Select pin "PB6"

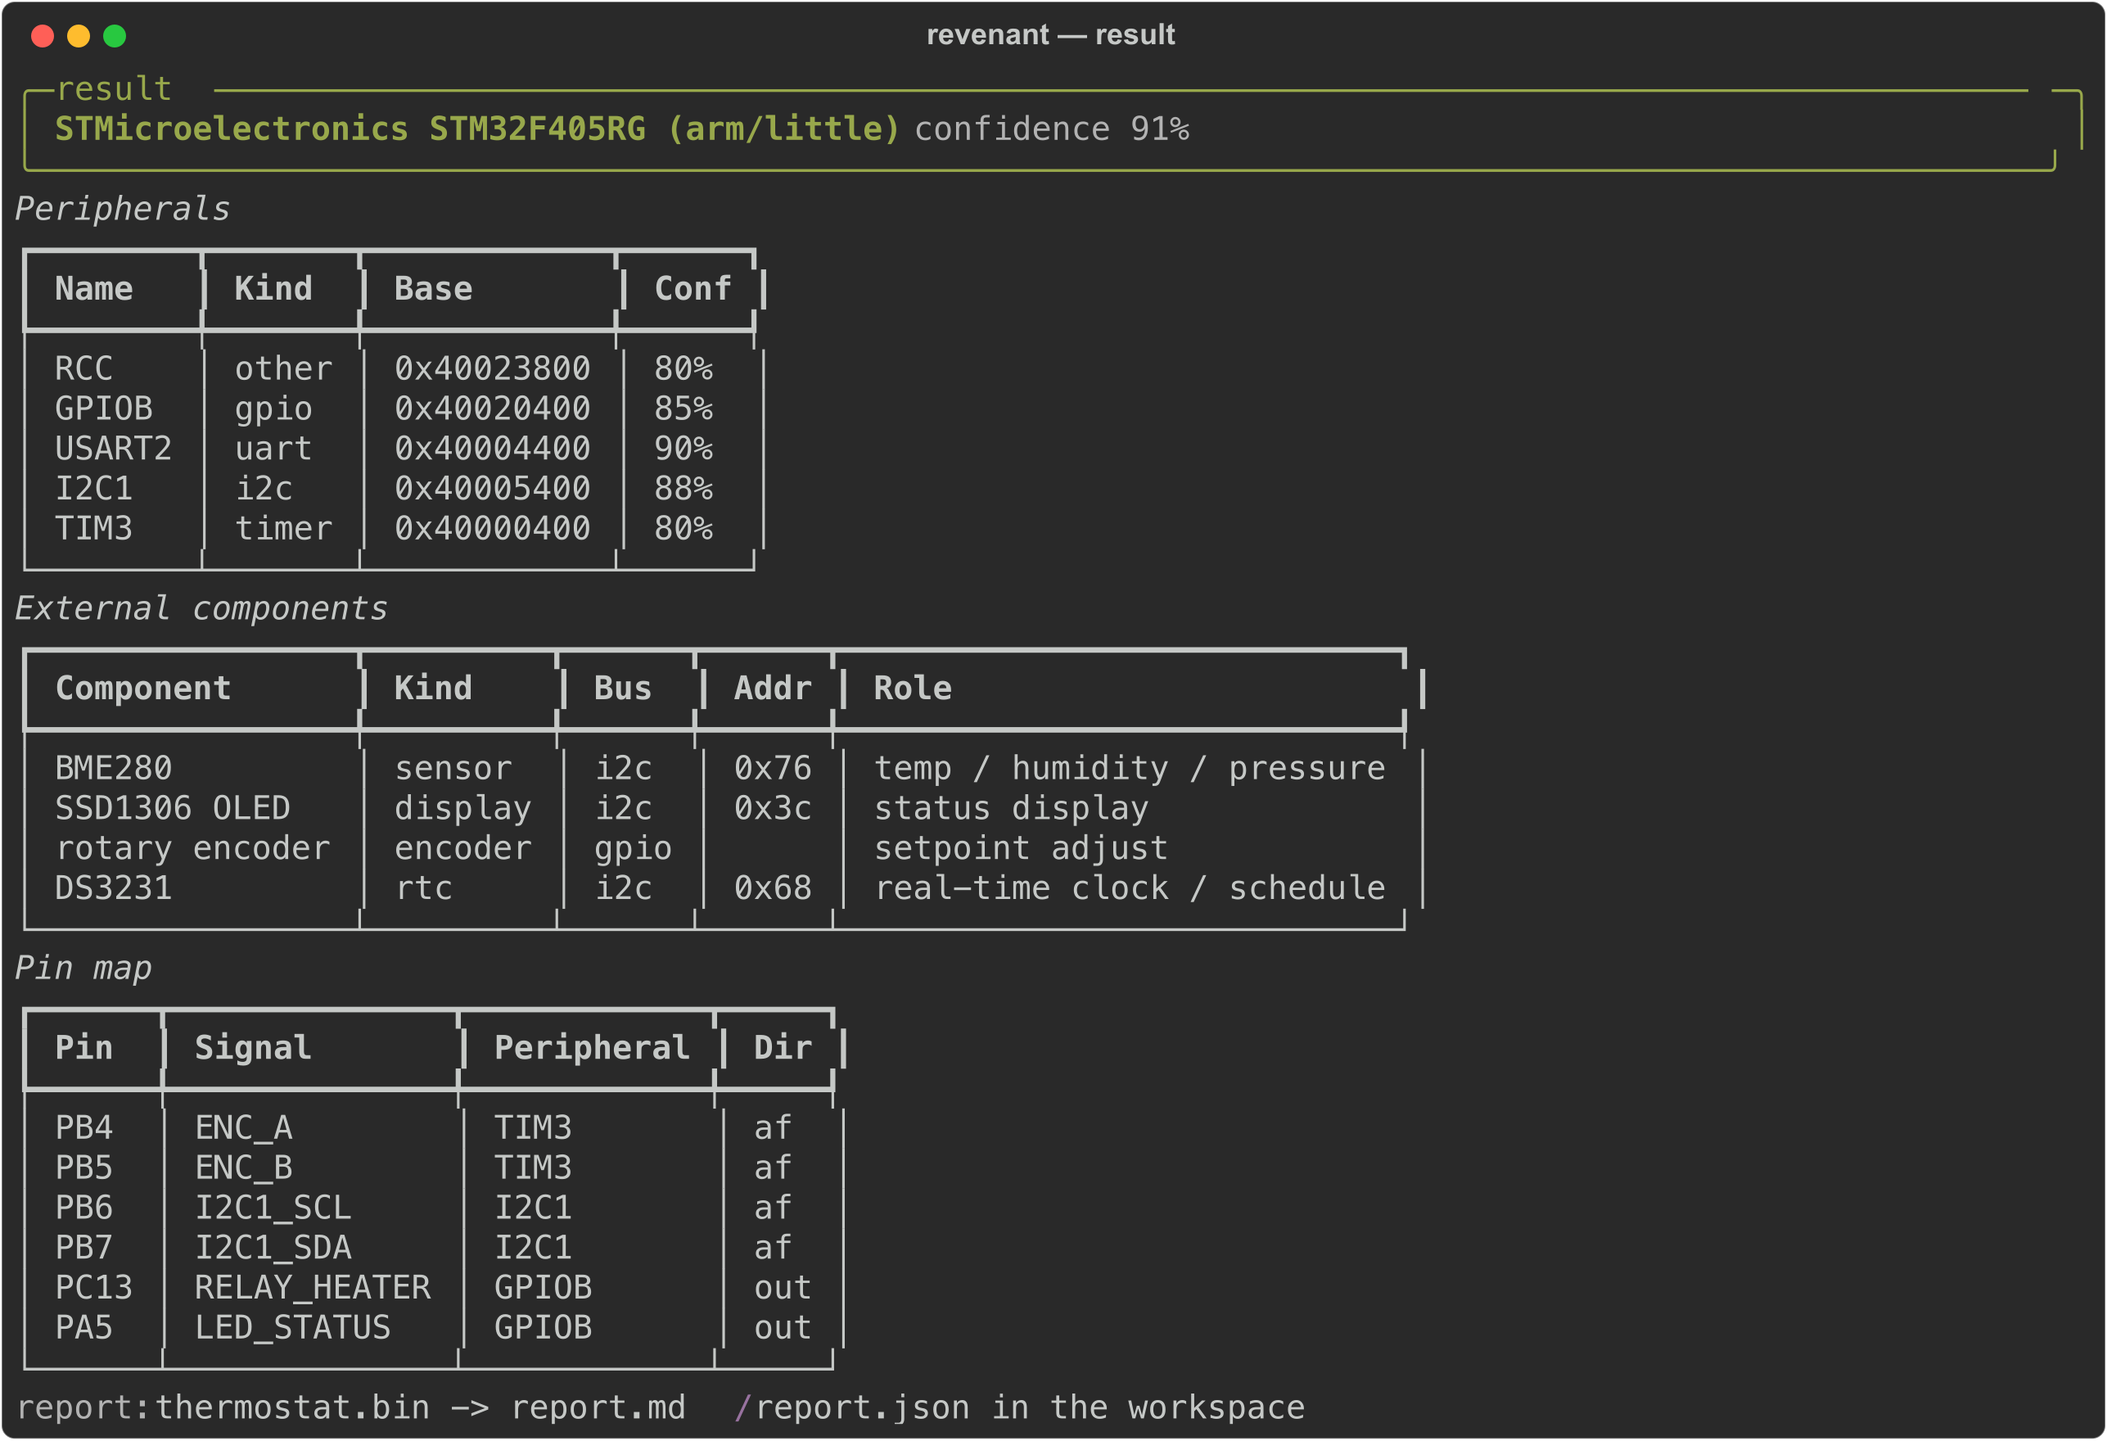83,1208
